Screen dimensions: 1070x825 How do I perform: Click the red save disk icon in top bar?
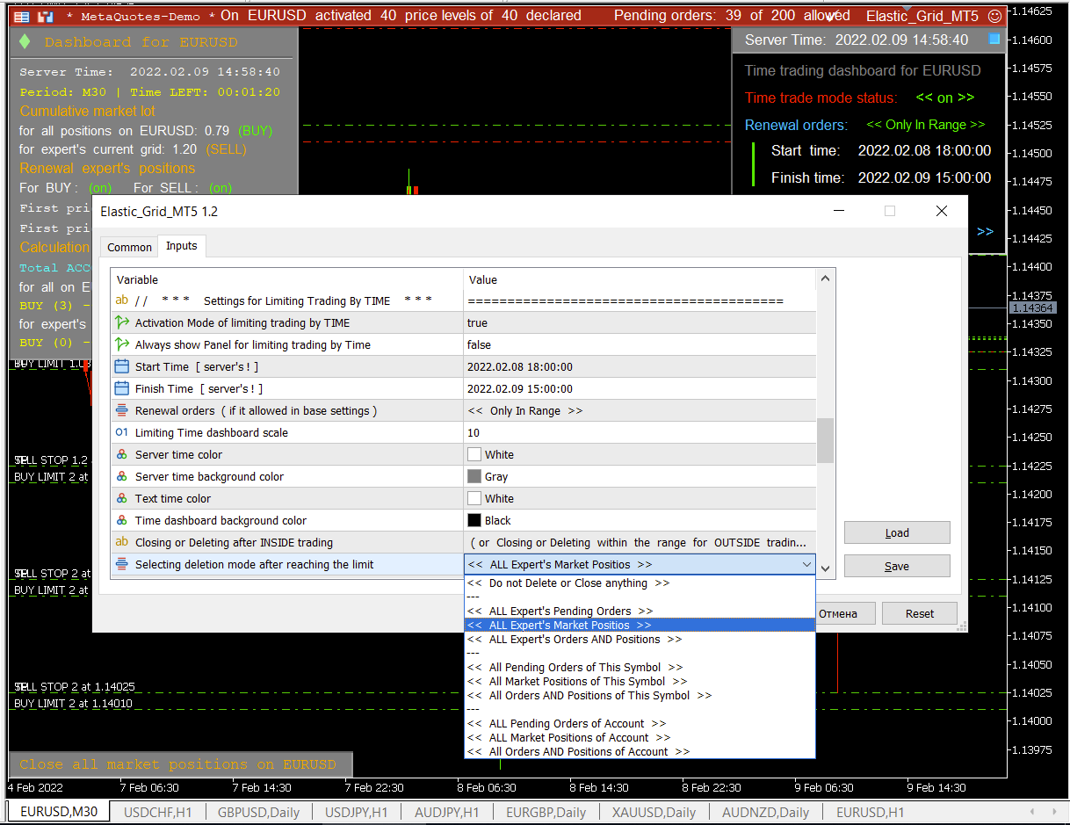click(x=46, y=16)
